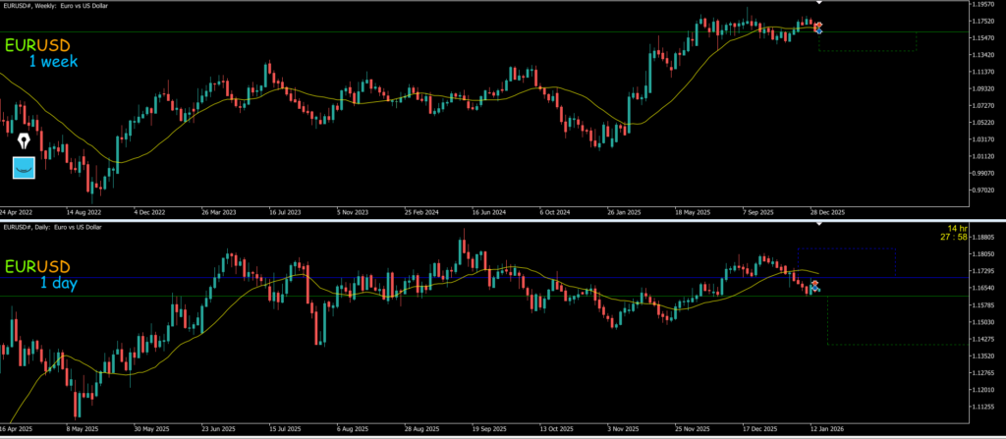The height and width of the screenshot is (439, 1006).
Task: Click the blue arrow marker on daily chart
Action: (815, 290)
